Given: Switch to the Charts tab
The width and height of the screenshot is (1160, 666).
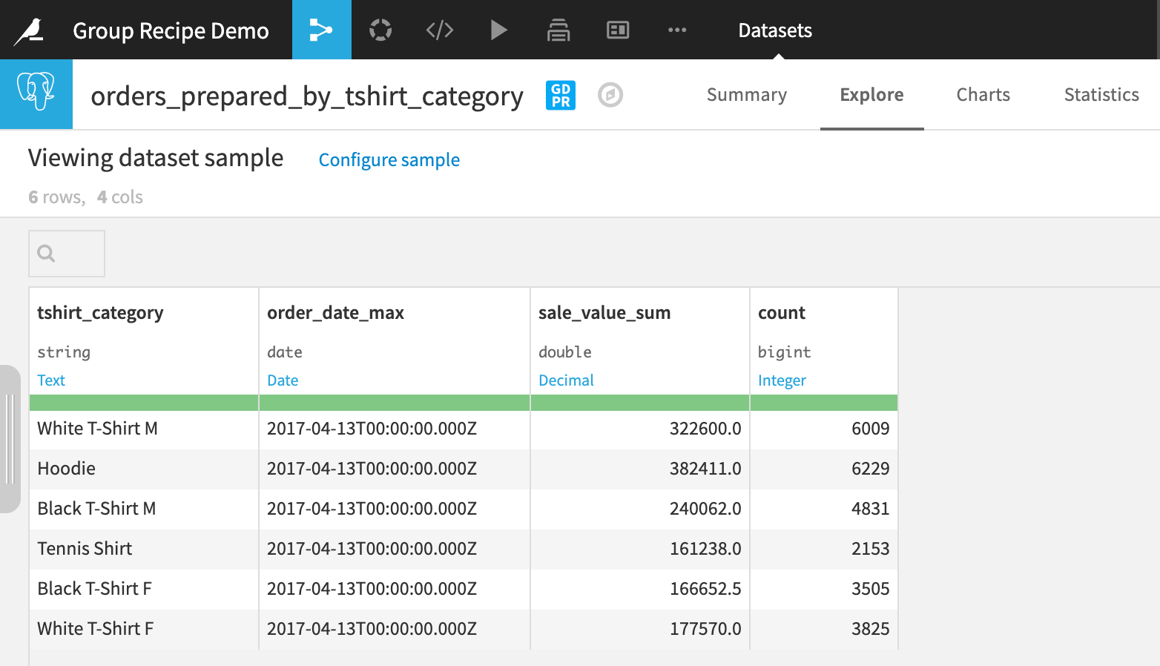Looking at the screenshot, I should point(983,95).
